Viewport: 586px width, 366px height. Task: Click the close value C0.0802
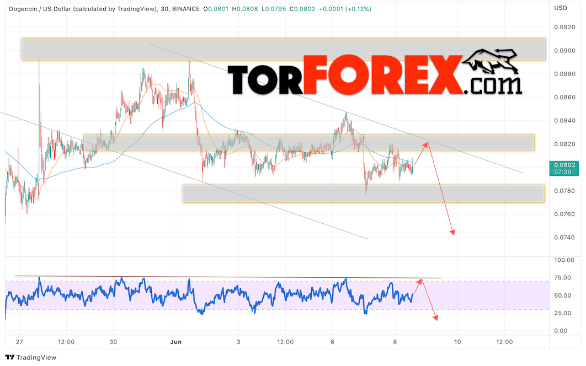click(x=302, y=9)
